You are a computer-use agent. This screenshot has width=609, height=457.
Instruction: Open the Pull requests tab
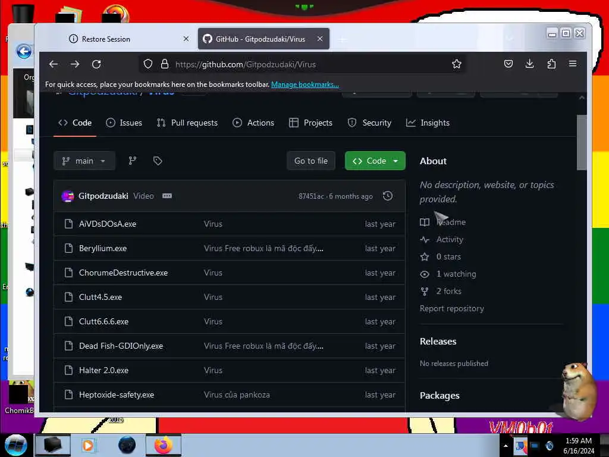tap(187, 123)
